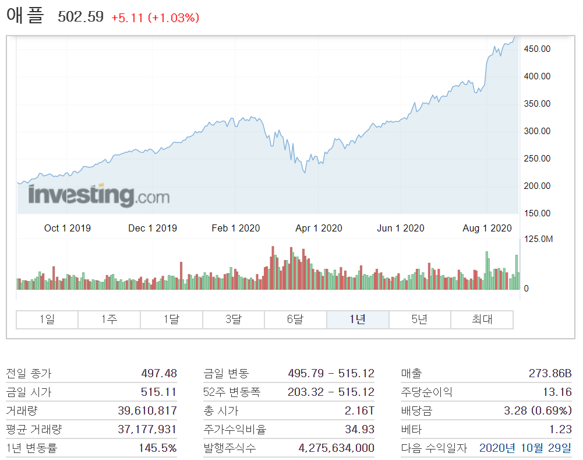Screen dimensions: 583x460
Task: Switch to the 3달 range tab
Action: click(x=234, y=319)
